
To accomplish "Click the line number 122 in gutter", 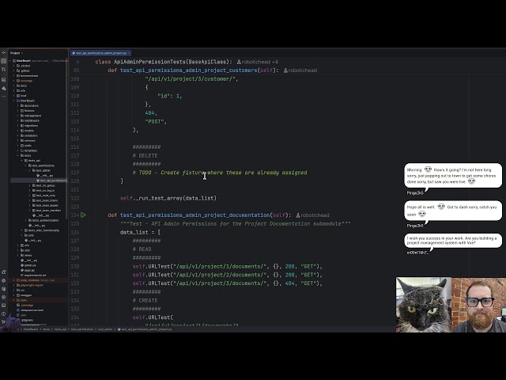I will click(74, 198).
